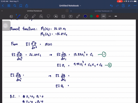
Task: Select the thinnest stroke thickness
Action: (110, 16)
